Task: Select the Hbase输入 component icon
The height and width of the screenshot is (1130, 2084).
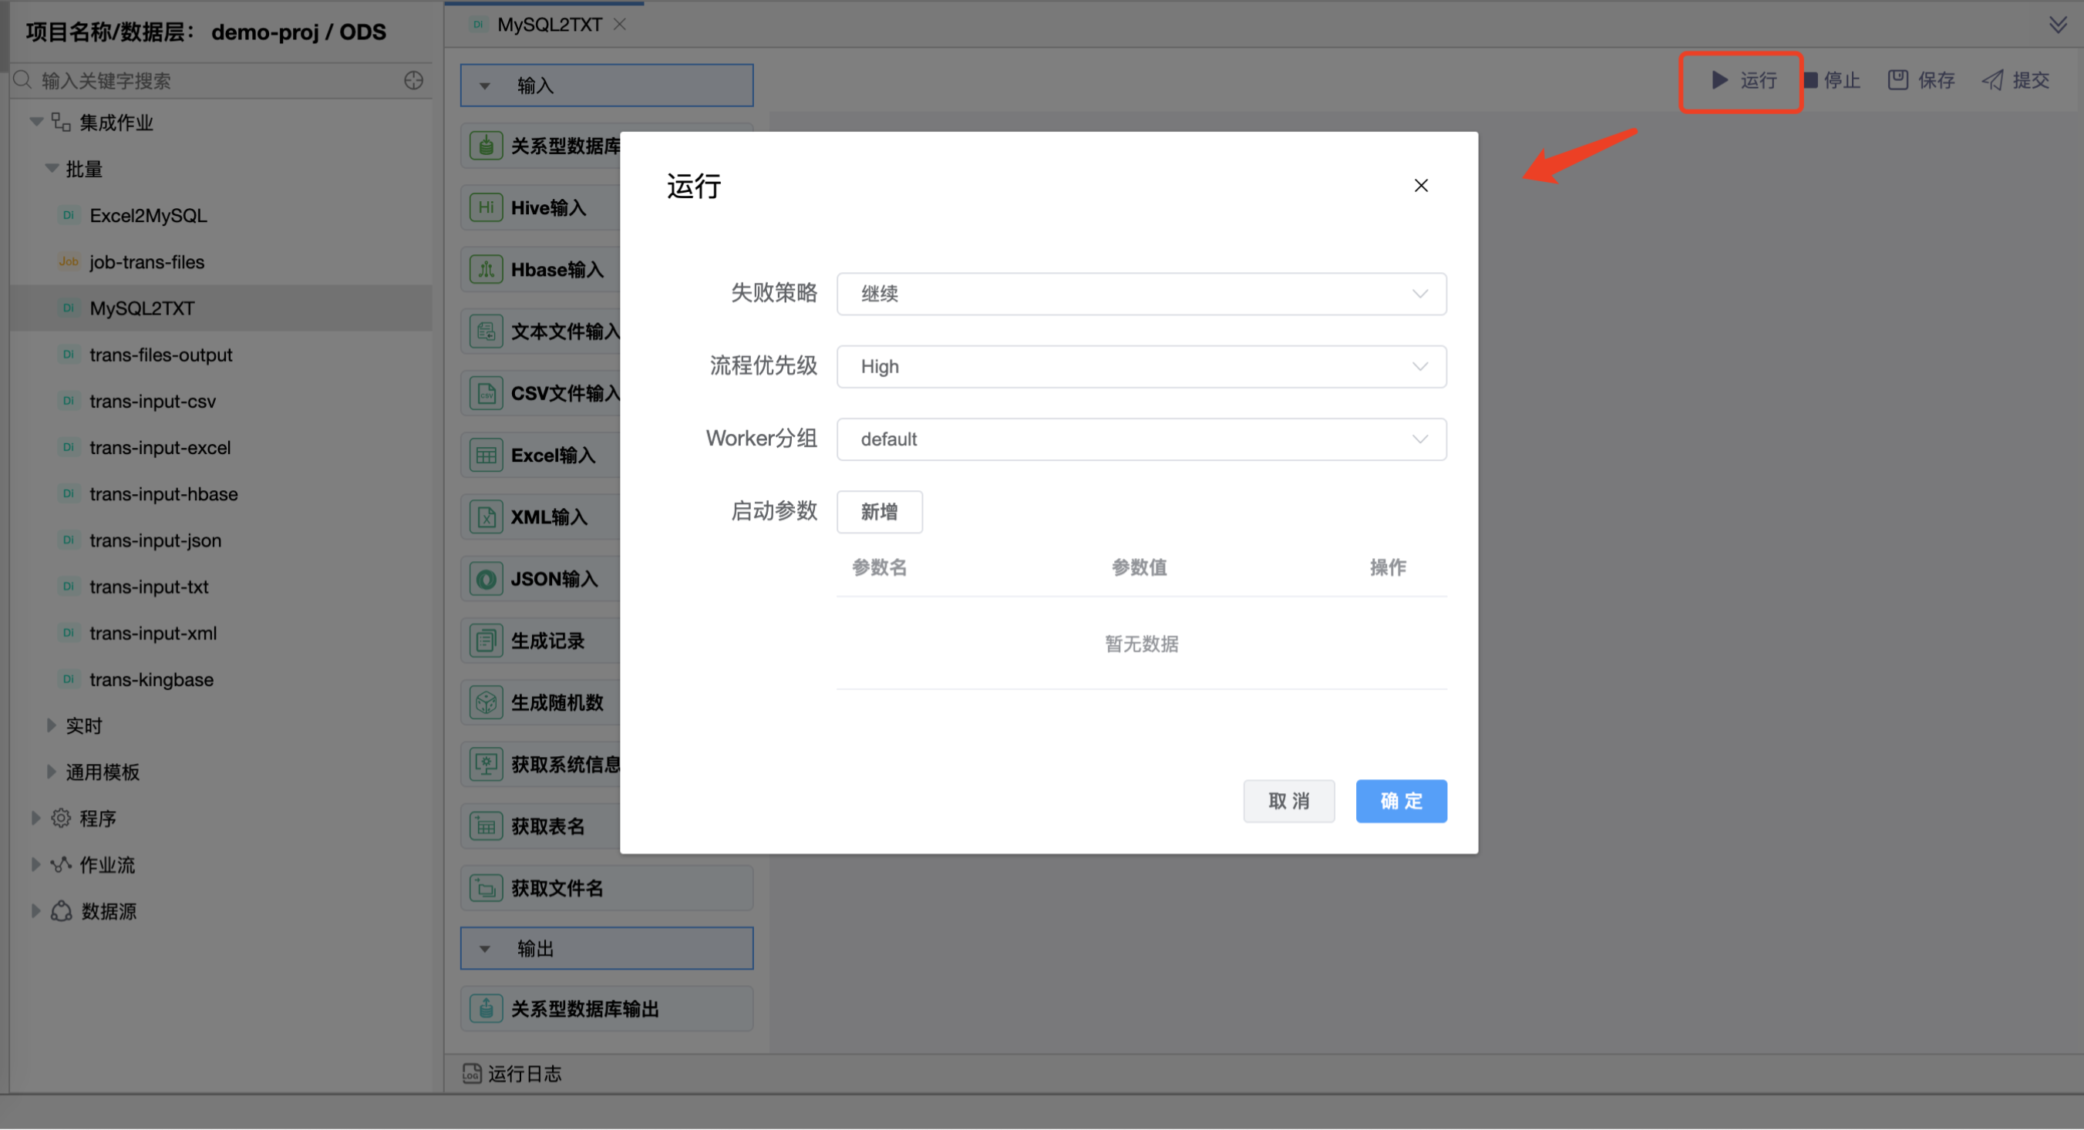Action: pos(486,268)
